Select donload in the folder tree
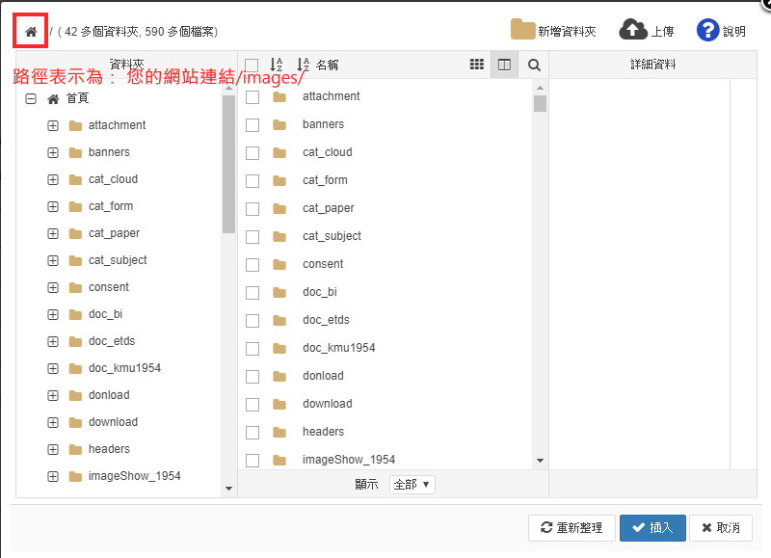The width and height of the screenshot is (771, 558). pos(109,395)
